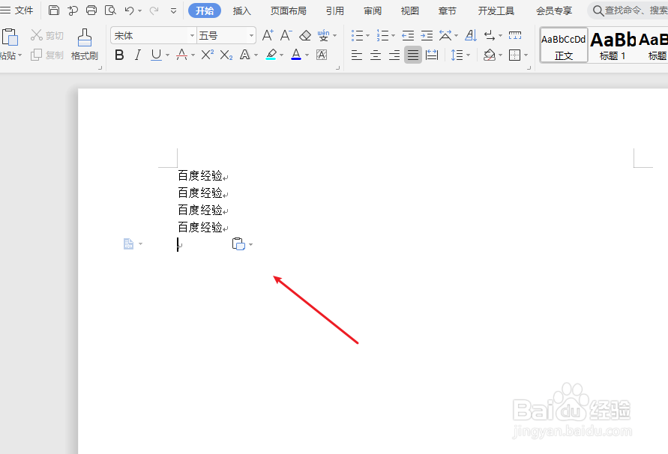
Task: Expand highlight color dropdown arrow
Action: [x=282, y=55]
